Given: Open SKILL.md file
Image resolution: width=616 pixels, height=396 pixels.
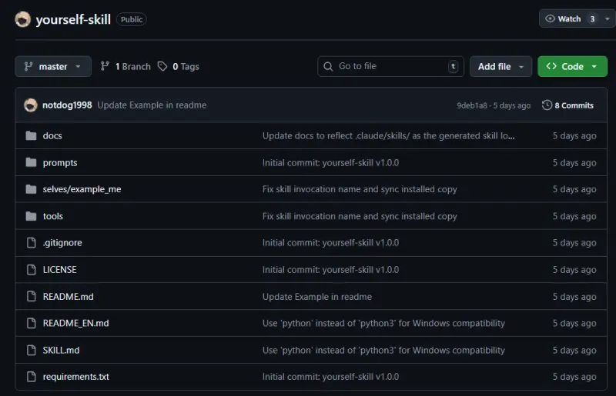Looking at the screenshot, I should click(61, 351).
